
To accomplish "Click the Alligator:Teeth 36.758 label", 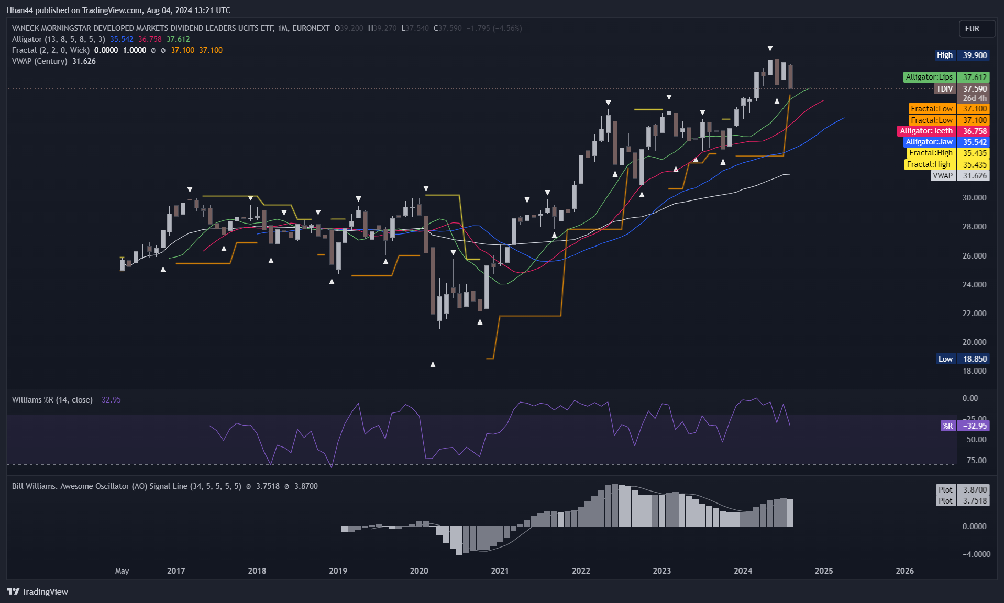I will pyautogui.click(x=943, y=131).
